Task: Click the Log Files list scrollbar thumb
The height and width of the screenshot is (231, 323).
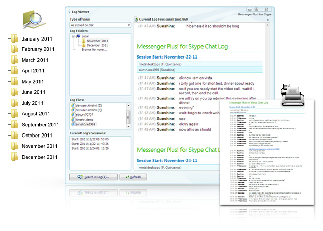Action: (128, 117)
